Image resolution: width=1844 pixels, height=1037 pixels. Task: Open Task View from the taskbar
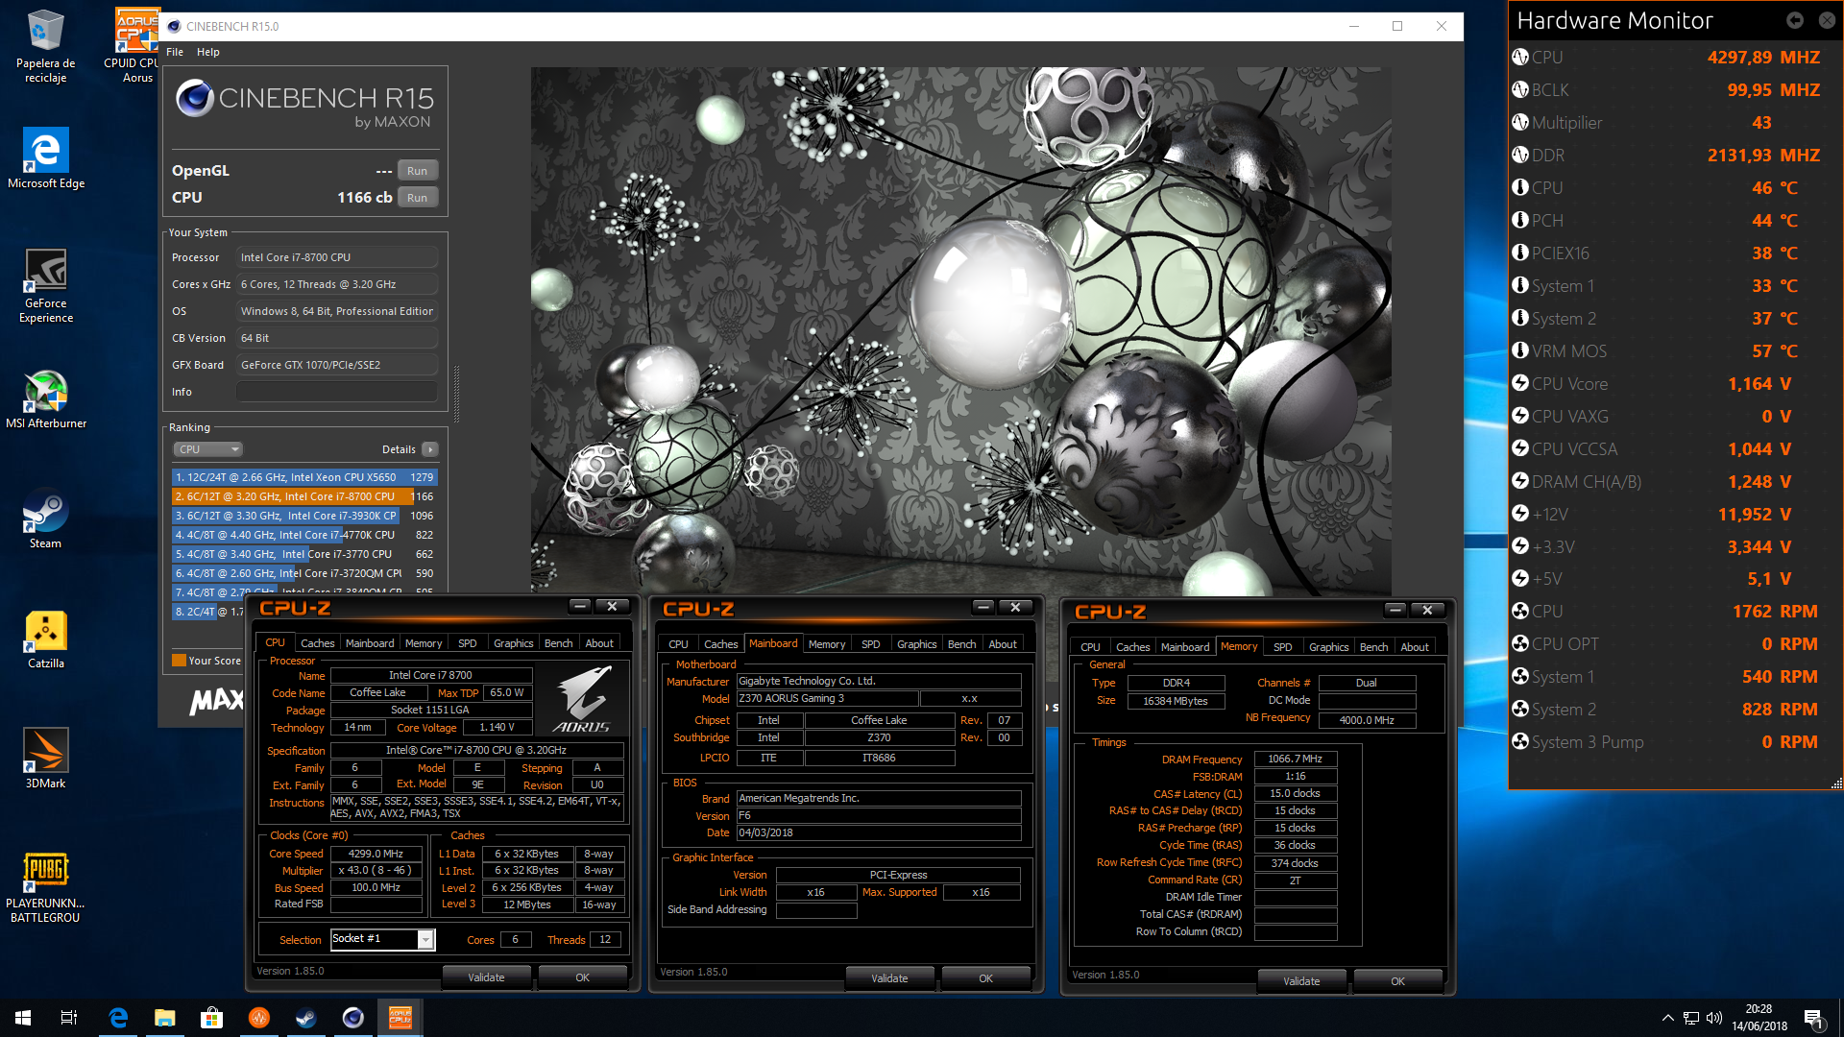tap(69, 1018)
